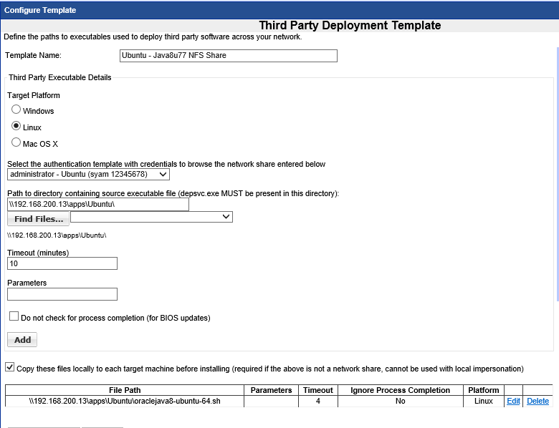Select the Windows target platform option
Viewport: 559px width, 428px height.
[x=16, y=110]
